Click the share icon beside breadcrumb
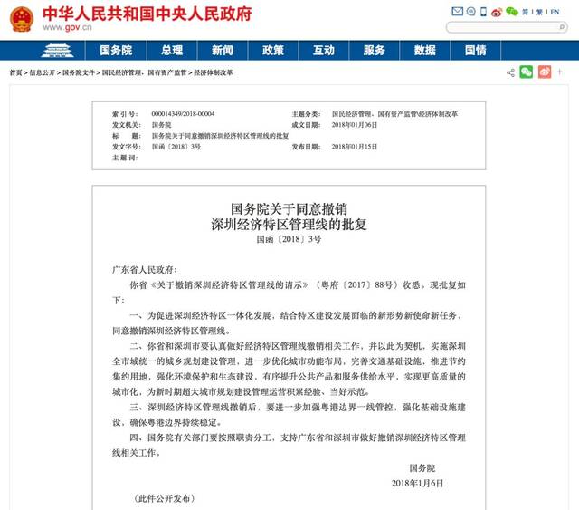This screenshot has width=579, height=510. (510, 72)
